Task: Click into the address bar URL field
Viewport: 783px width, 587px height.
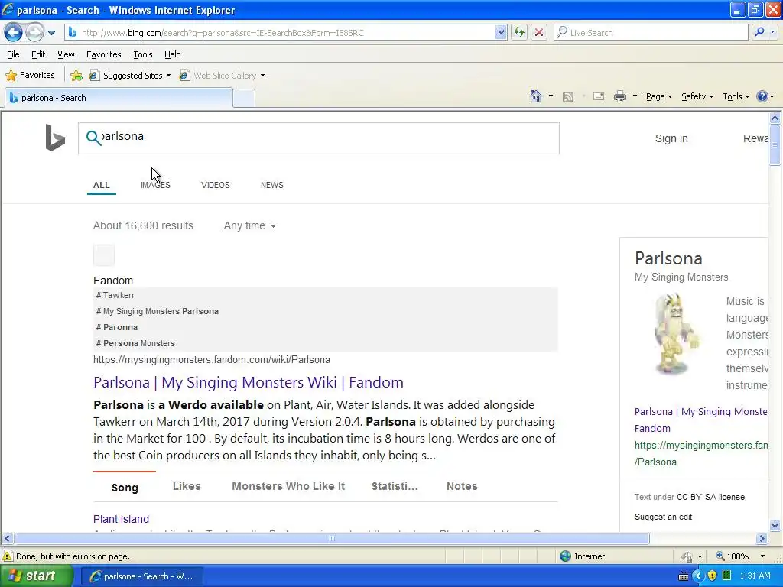Action: point(286,32)
